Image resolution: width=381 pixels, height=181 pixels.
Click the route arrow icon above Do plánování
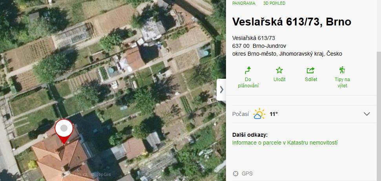(248, 71)
